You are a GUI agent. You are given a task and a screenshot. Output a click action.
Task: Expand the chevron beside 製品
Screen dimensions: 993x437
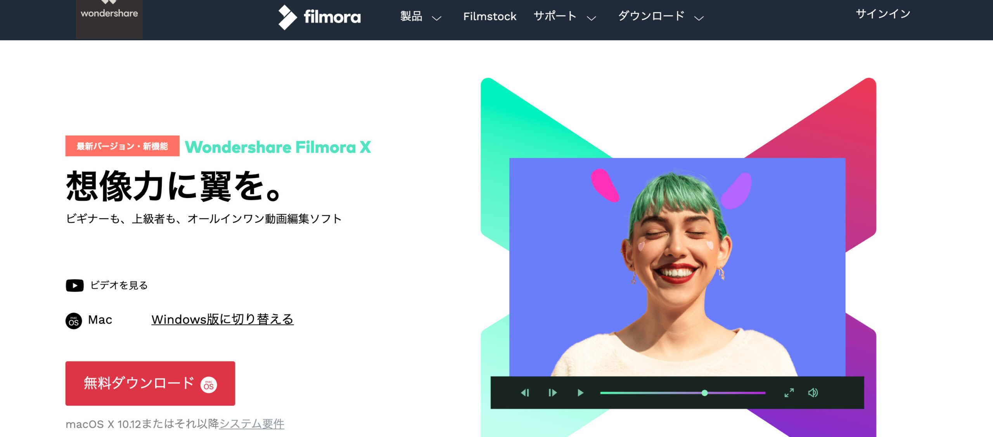pos(437,18)
